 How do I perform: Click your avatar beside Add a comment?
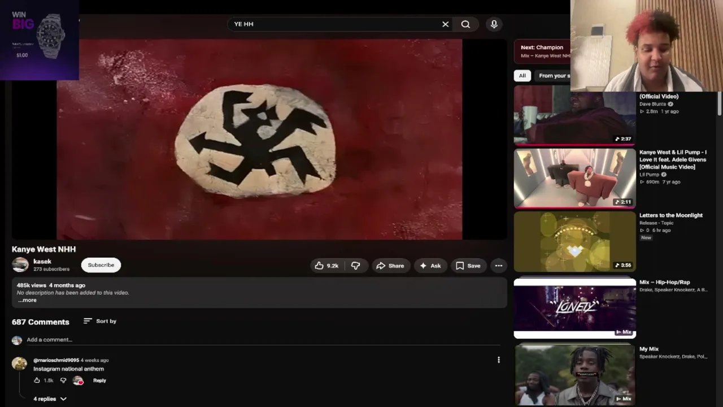17,340
